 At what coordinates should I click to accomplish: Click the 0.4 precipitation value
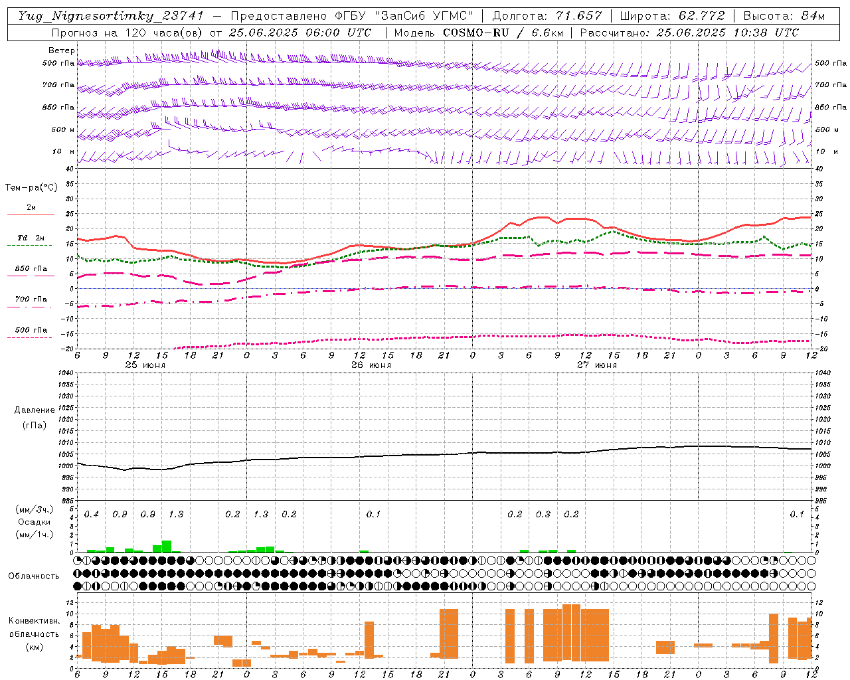tap(92, 514)
